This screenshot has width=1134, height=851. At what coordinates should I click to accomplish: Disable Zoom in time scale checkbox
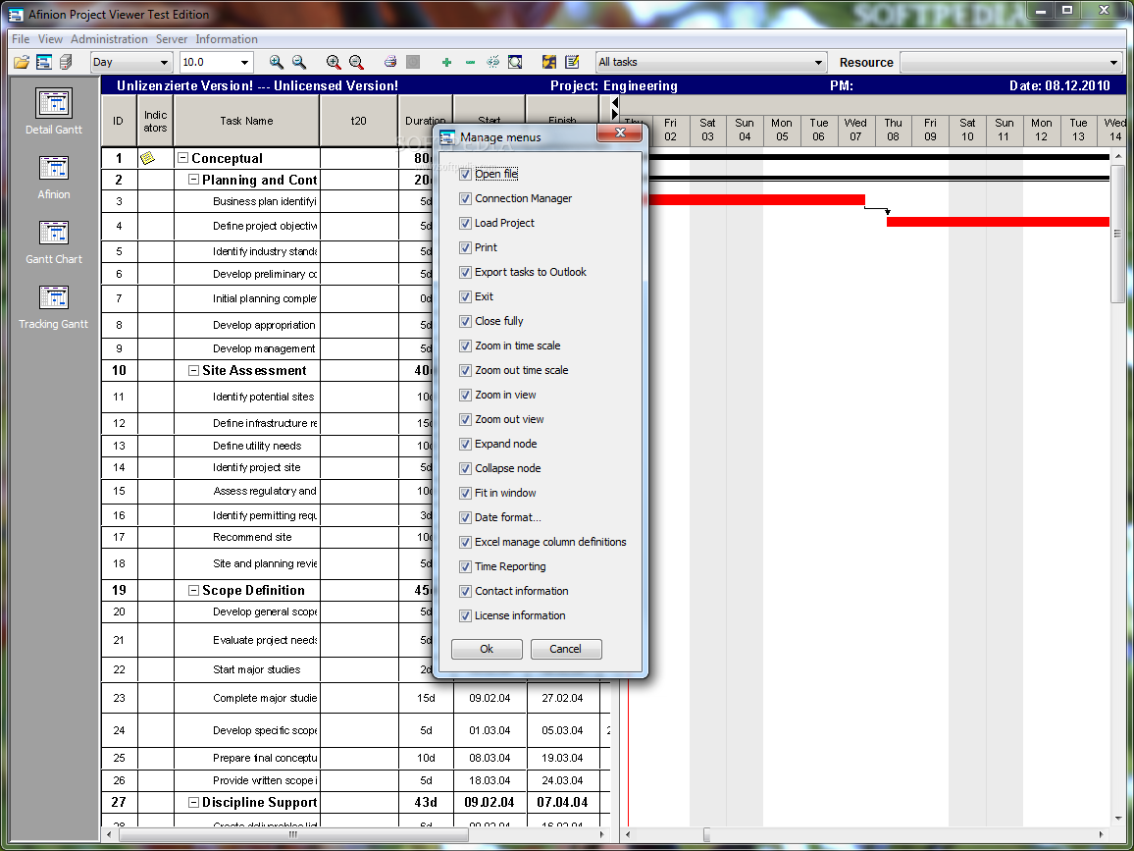point(465,346)
